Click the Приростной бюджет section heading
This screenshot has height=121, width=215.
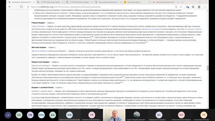coord(40,62)
